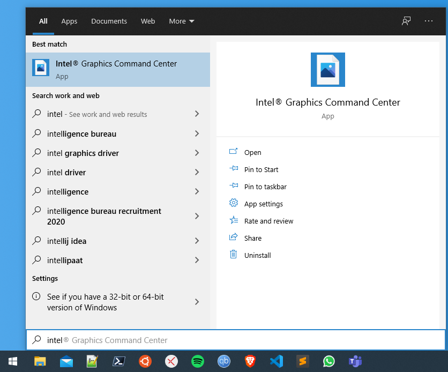Viewport: 448px width, 372px height.
Task: Click the large Intel app icon in preview
Action: click(328, 70)
